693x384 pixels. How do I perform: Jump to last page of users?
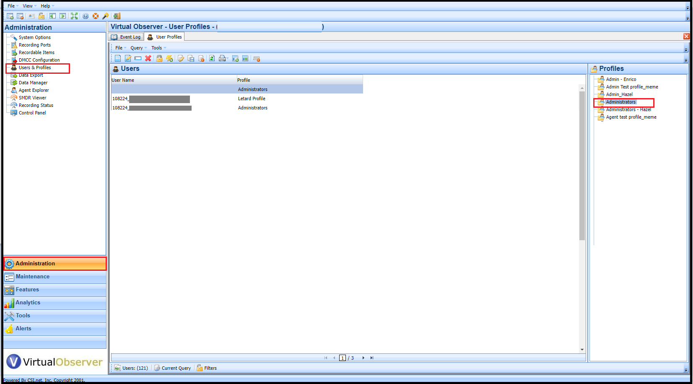point(372,358)
